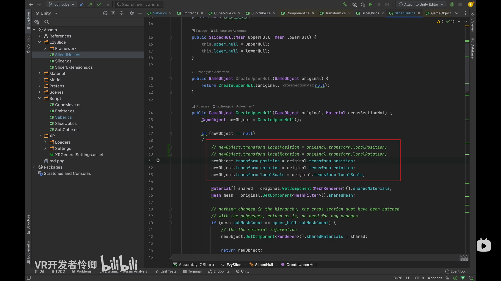The image size is (501, 281).
Task: Click the green Run play button
Action: pos(371,4)
